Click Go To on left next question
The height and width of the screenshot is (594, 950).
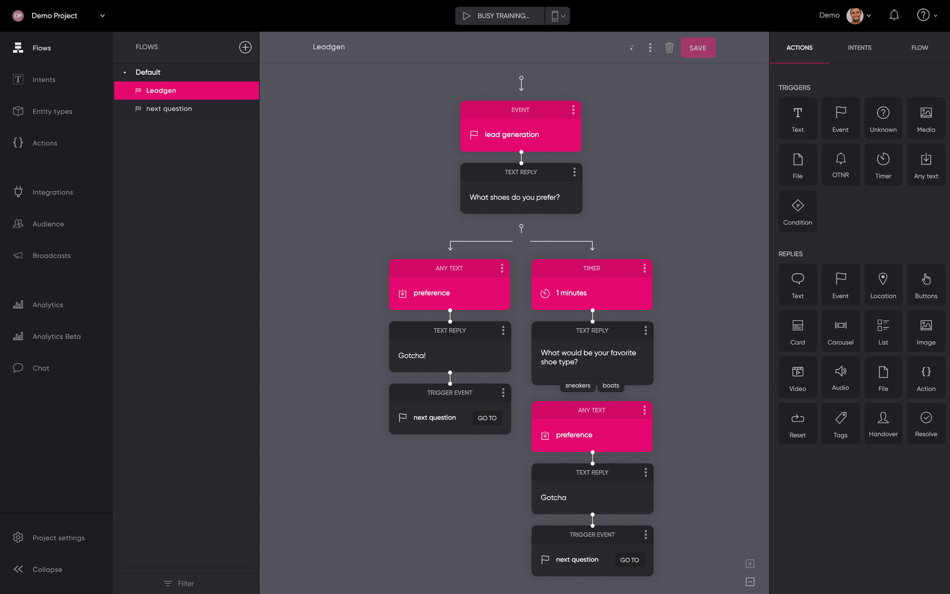[486, 418]
